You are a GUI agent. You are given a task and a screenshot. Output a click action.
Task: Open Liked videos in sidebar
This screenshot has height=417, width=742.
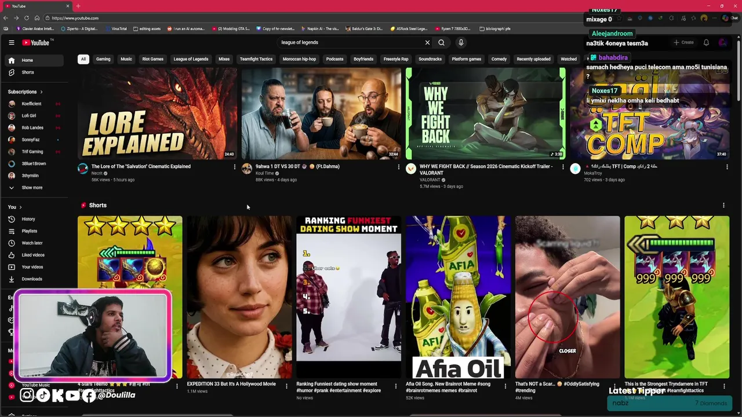(x=35, y=255)
